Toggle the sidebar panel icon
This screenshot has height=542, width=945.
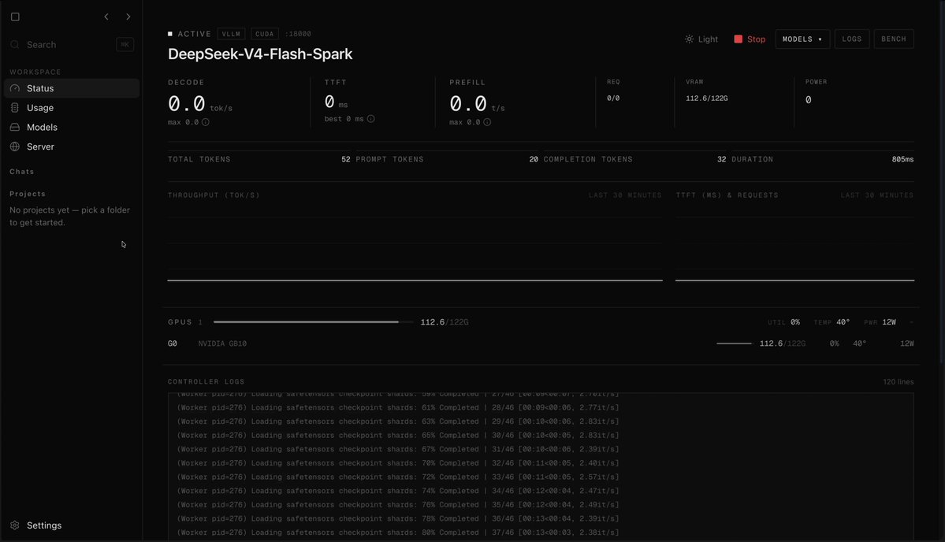pos(15,17)
